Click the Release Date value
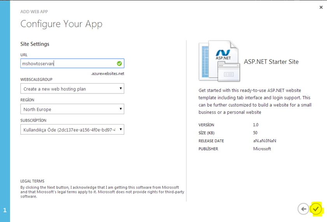 (264, 141)
